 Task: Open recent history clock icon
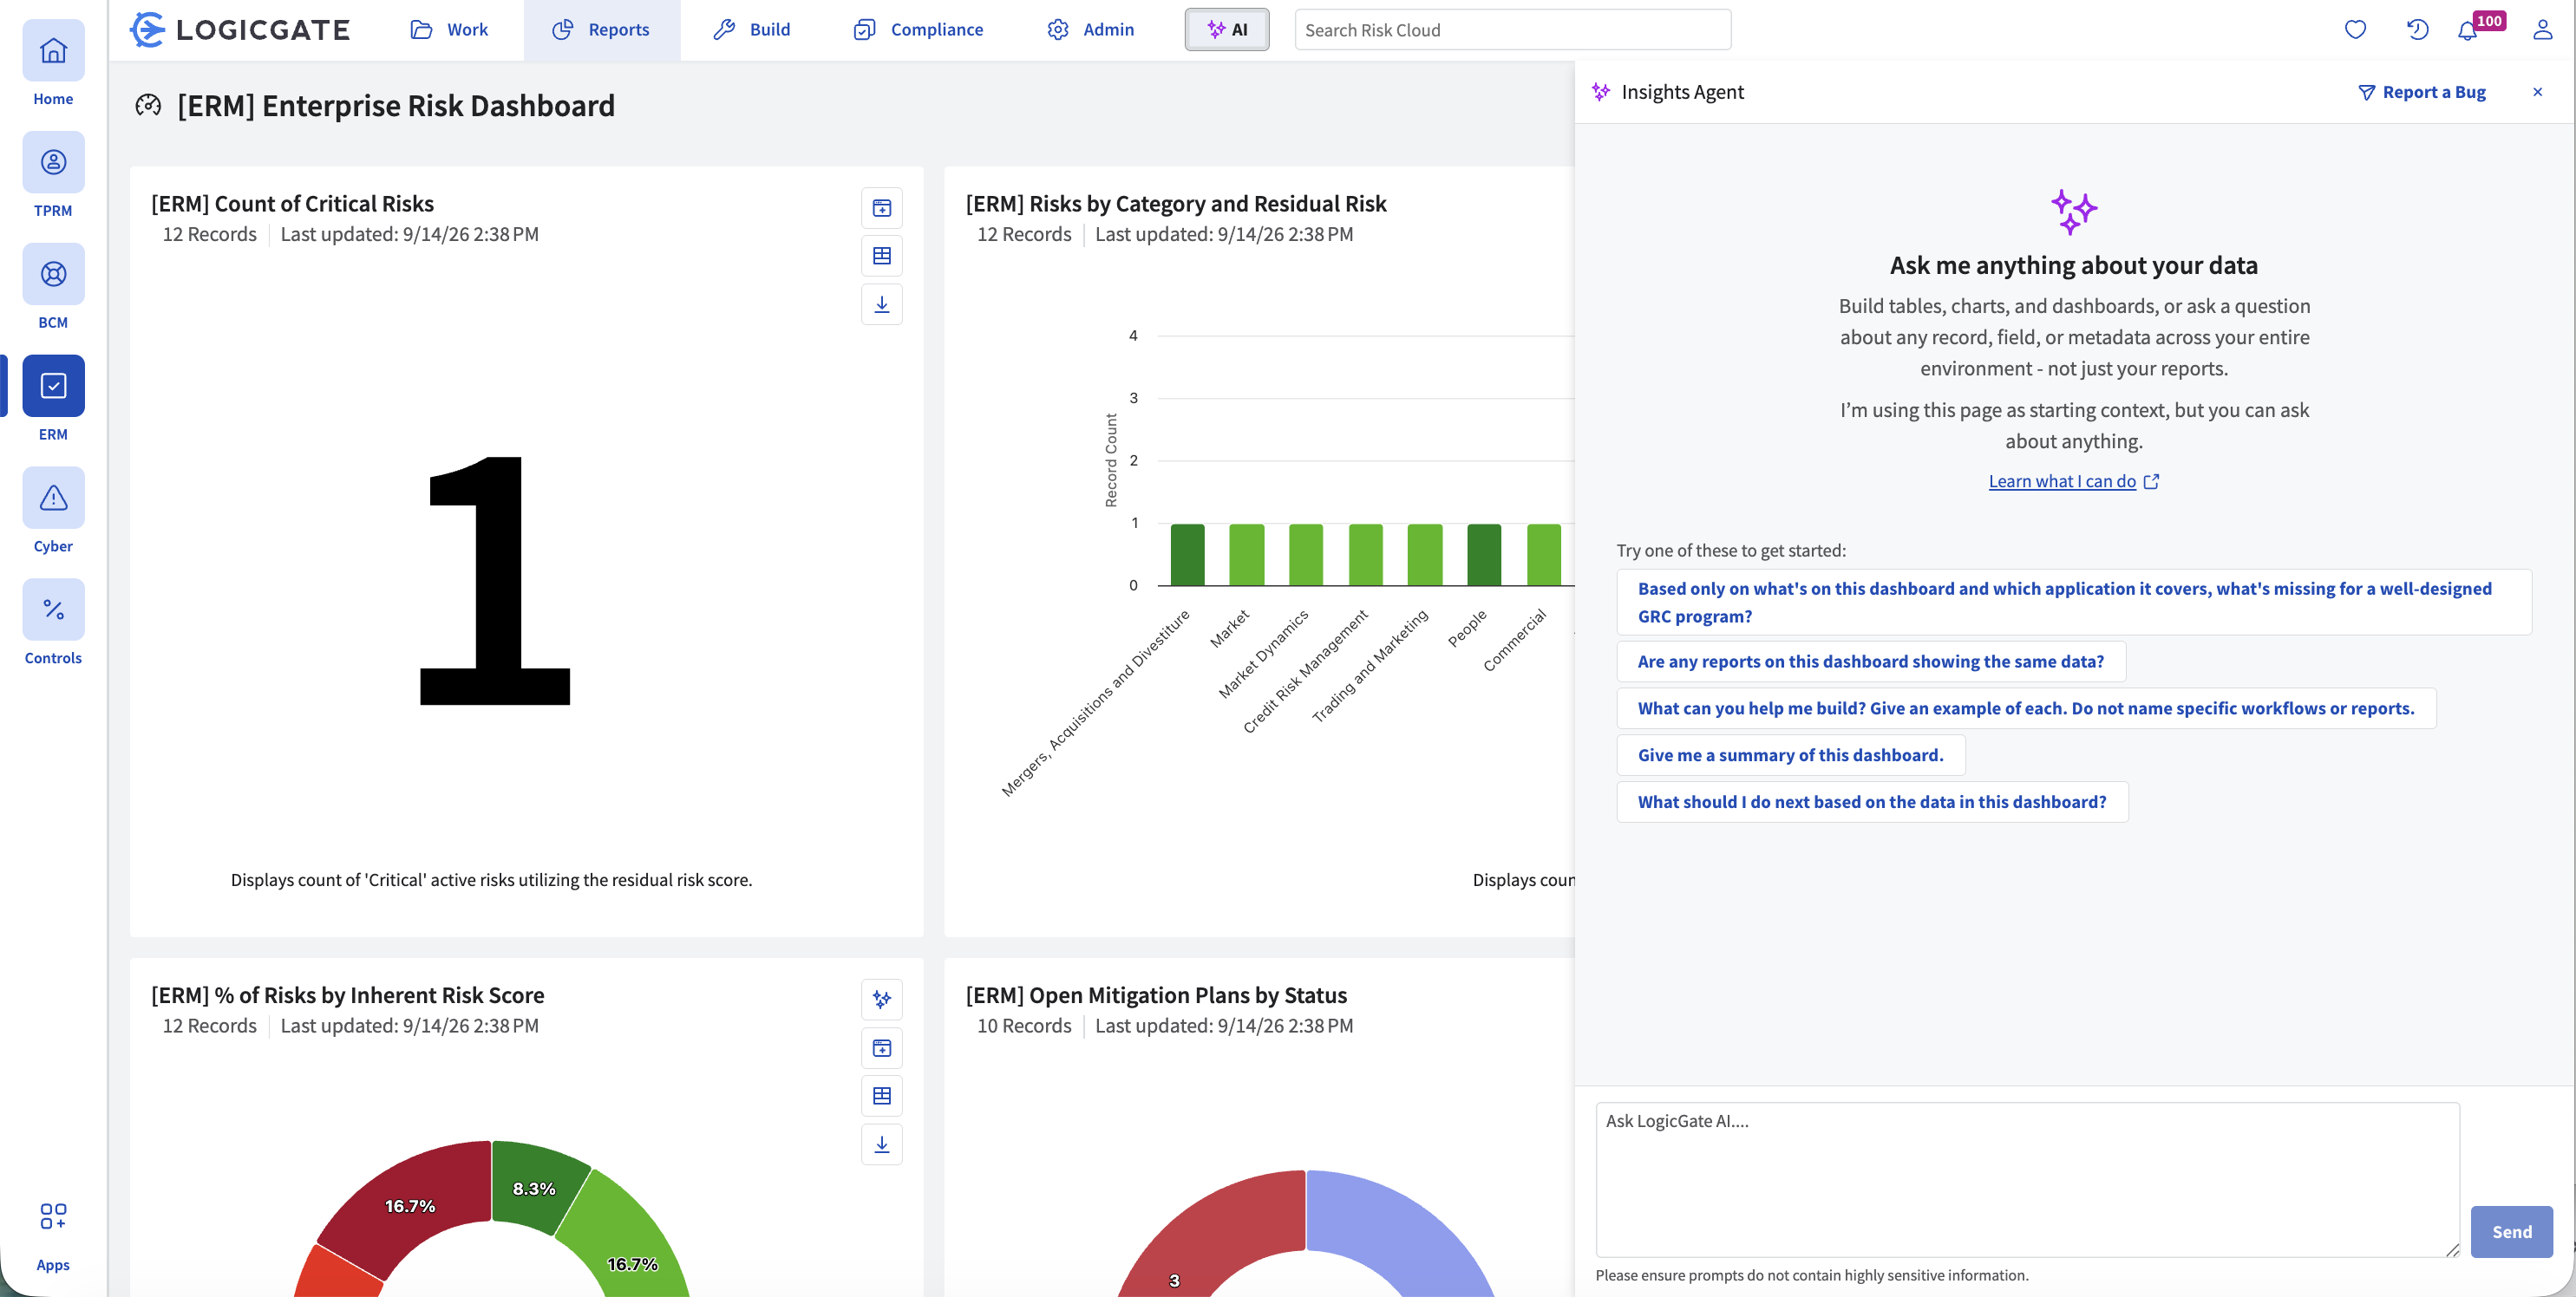[2417, 30]
